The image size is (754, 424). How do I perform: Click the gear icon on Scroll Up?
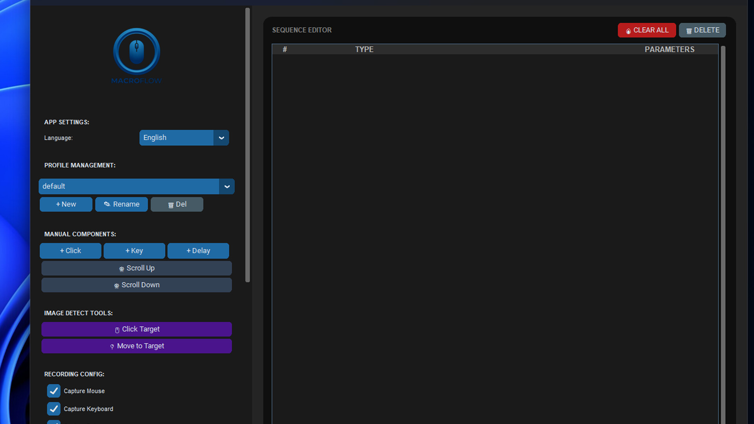tap(122, 269)
